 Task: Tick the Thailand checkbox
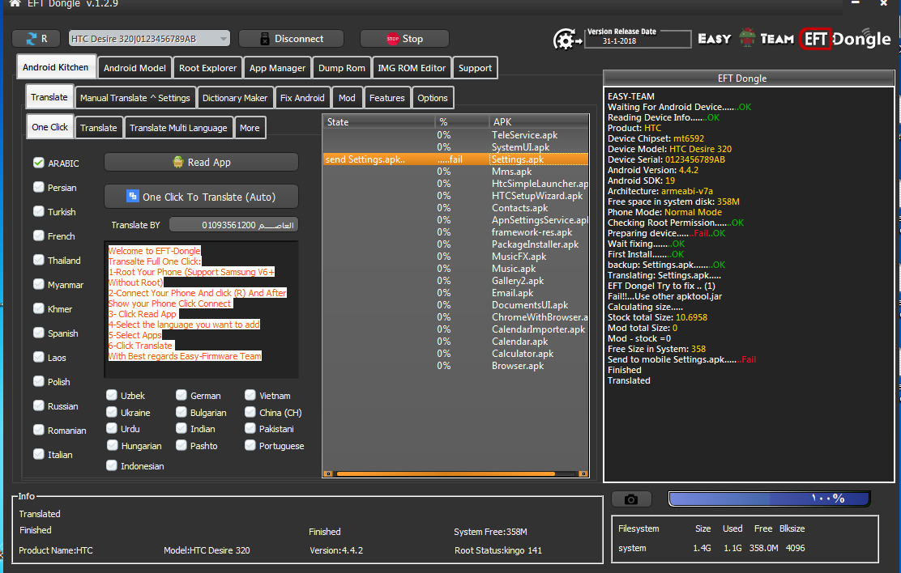point(39,260)
